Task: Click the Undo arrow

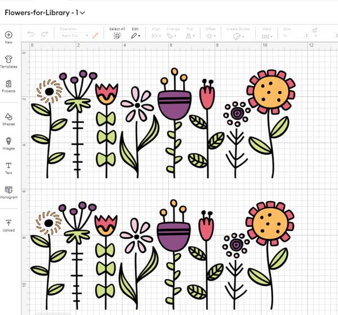Action: [31, 34]
